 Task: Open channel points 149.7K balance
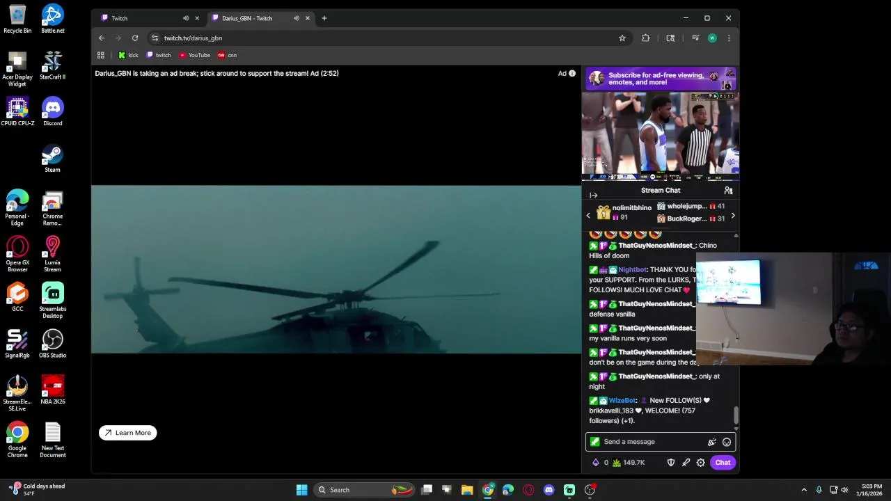(x=628, y=463)
